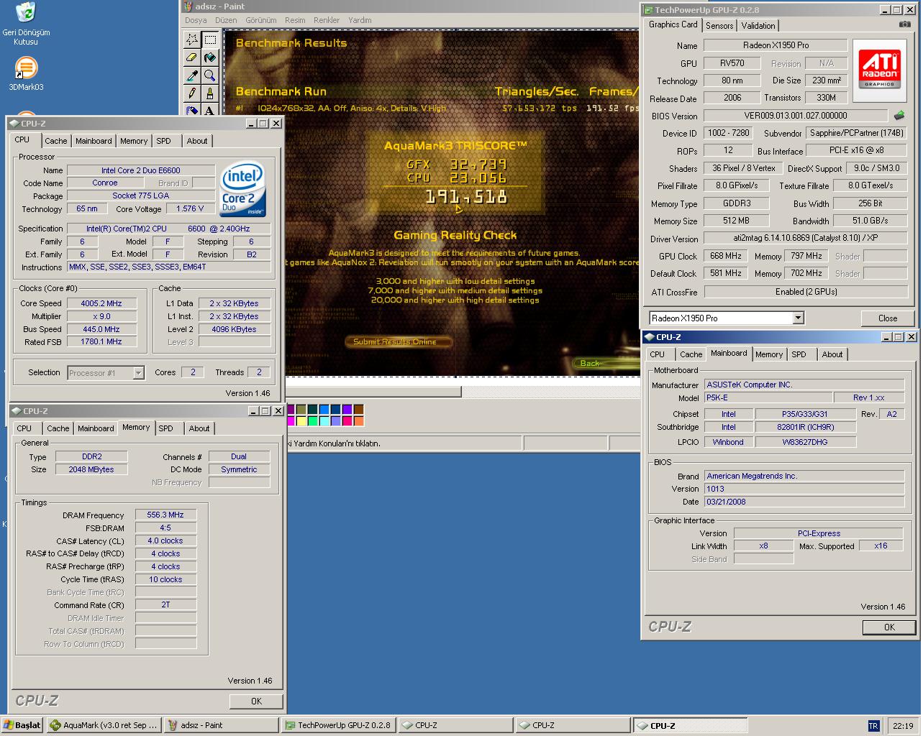
Task: Choose the Pencil tool in Paint
Action: [192, 93]
